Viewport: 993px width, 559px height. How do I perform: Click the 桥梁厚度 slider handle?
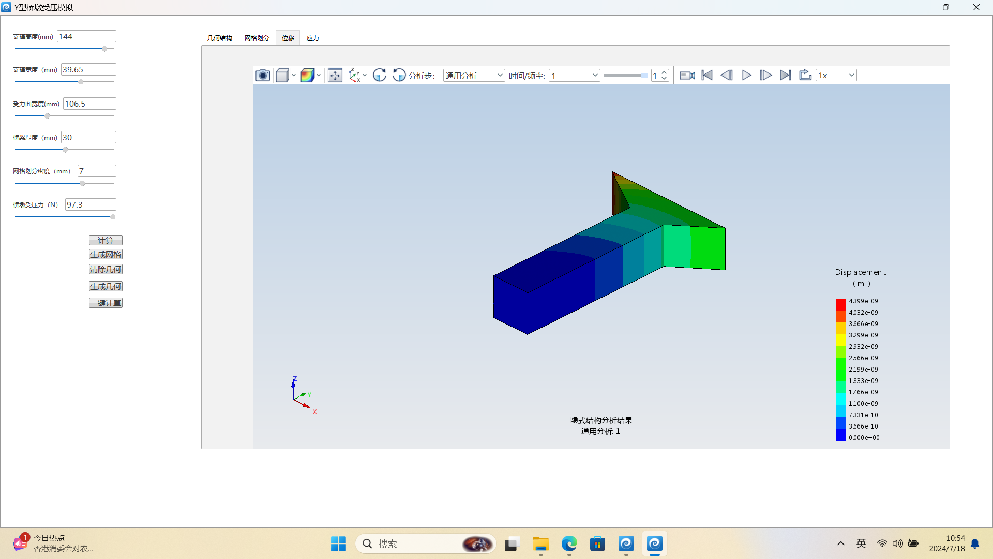tap(65, 150)
